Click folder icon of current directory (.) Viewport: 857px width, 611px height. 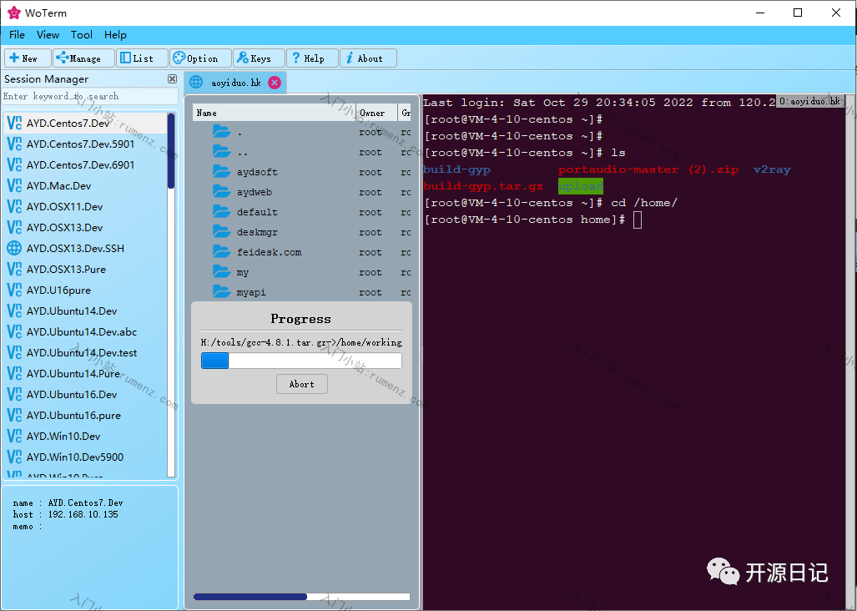coord(221,131)
